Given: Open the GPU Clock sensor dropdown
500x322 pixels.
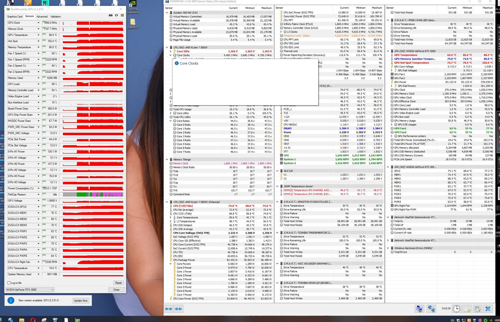Looking at the screenshot, I should pyautogui.click(x=39, y=23).
